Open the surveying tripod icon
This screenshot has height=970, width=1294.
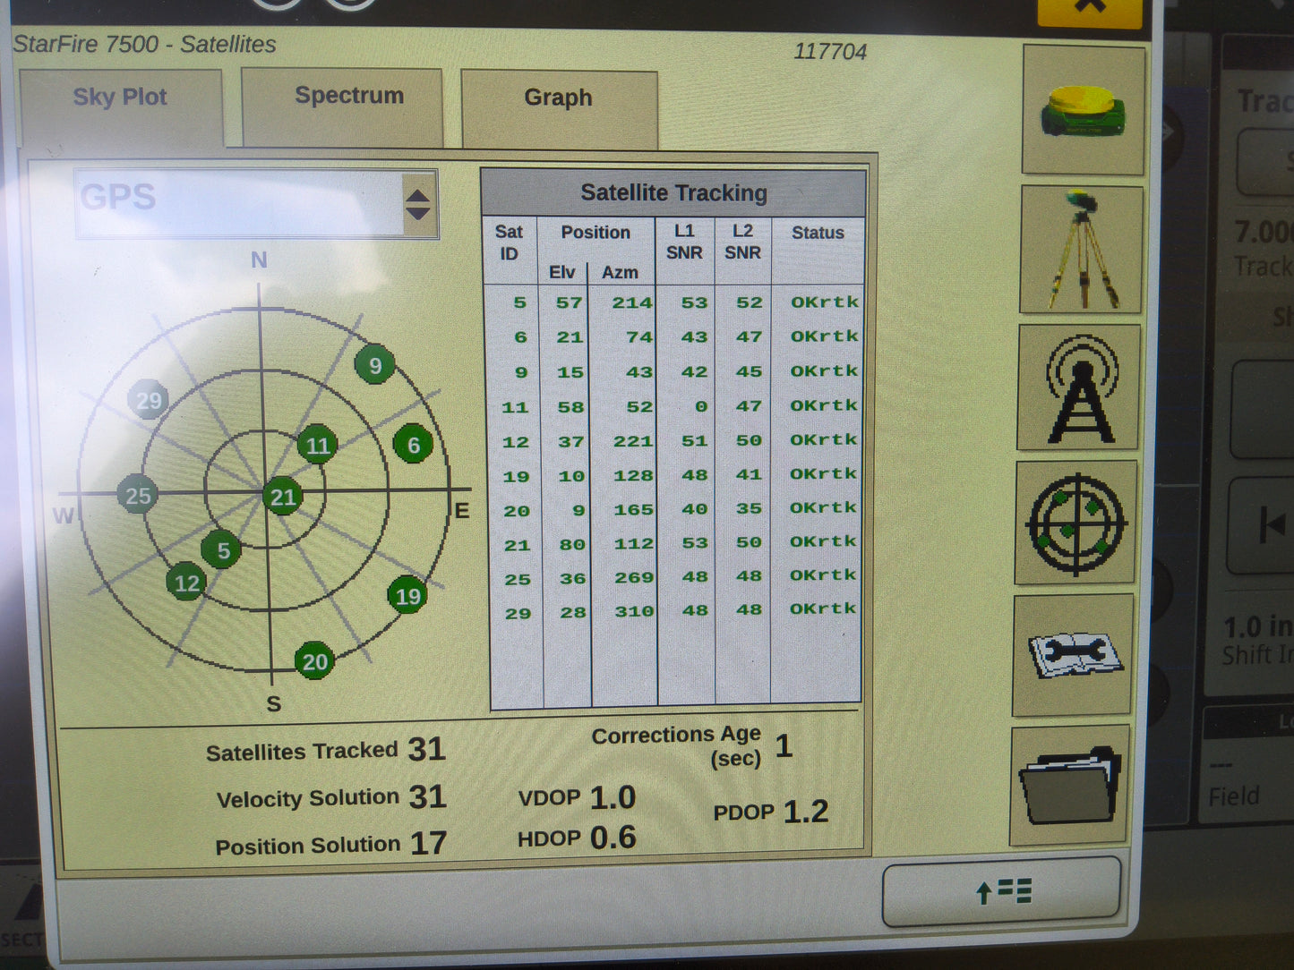point(1082,251)
